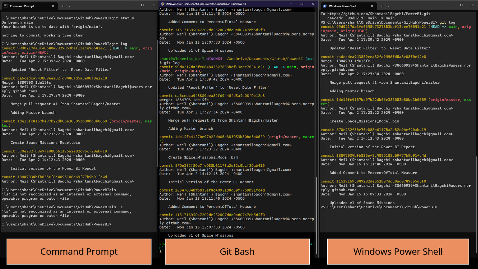
Task: Minimize the MINGW64 Git Bash window
Action: tap(291, 4)
